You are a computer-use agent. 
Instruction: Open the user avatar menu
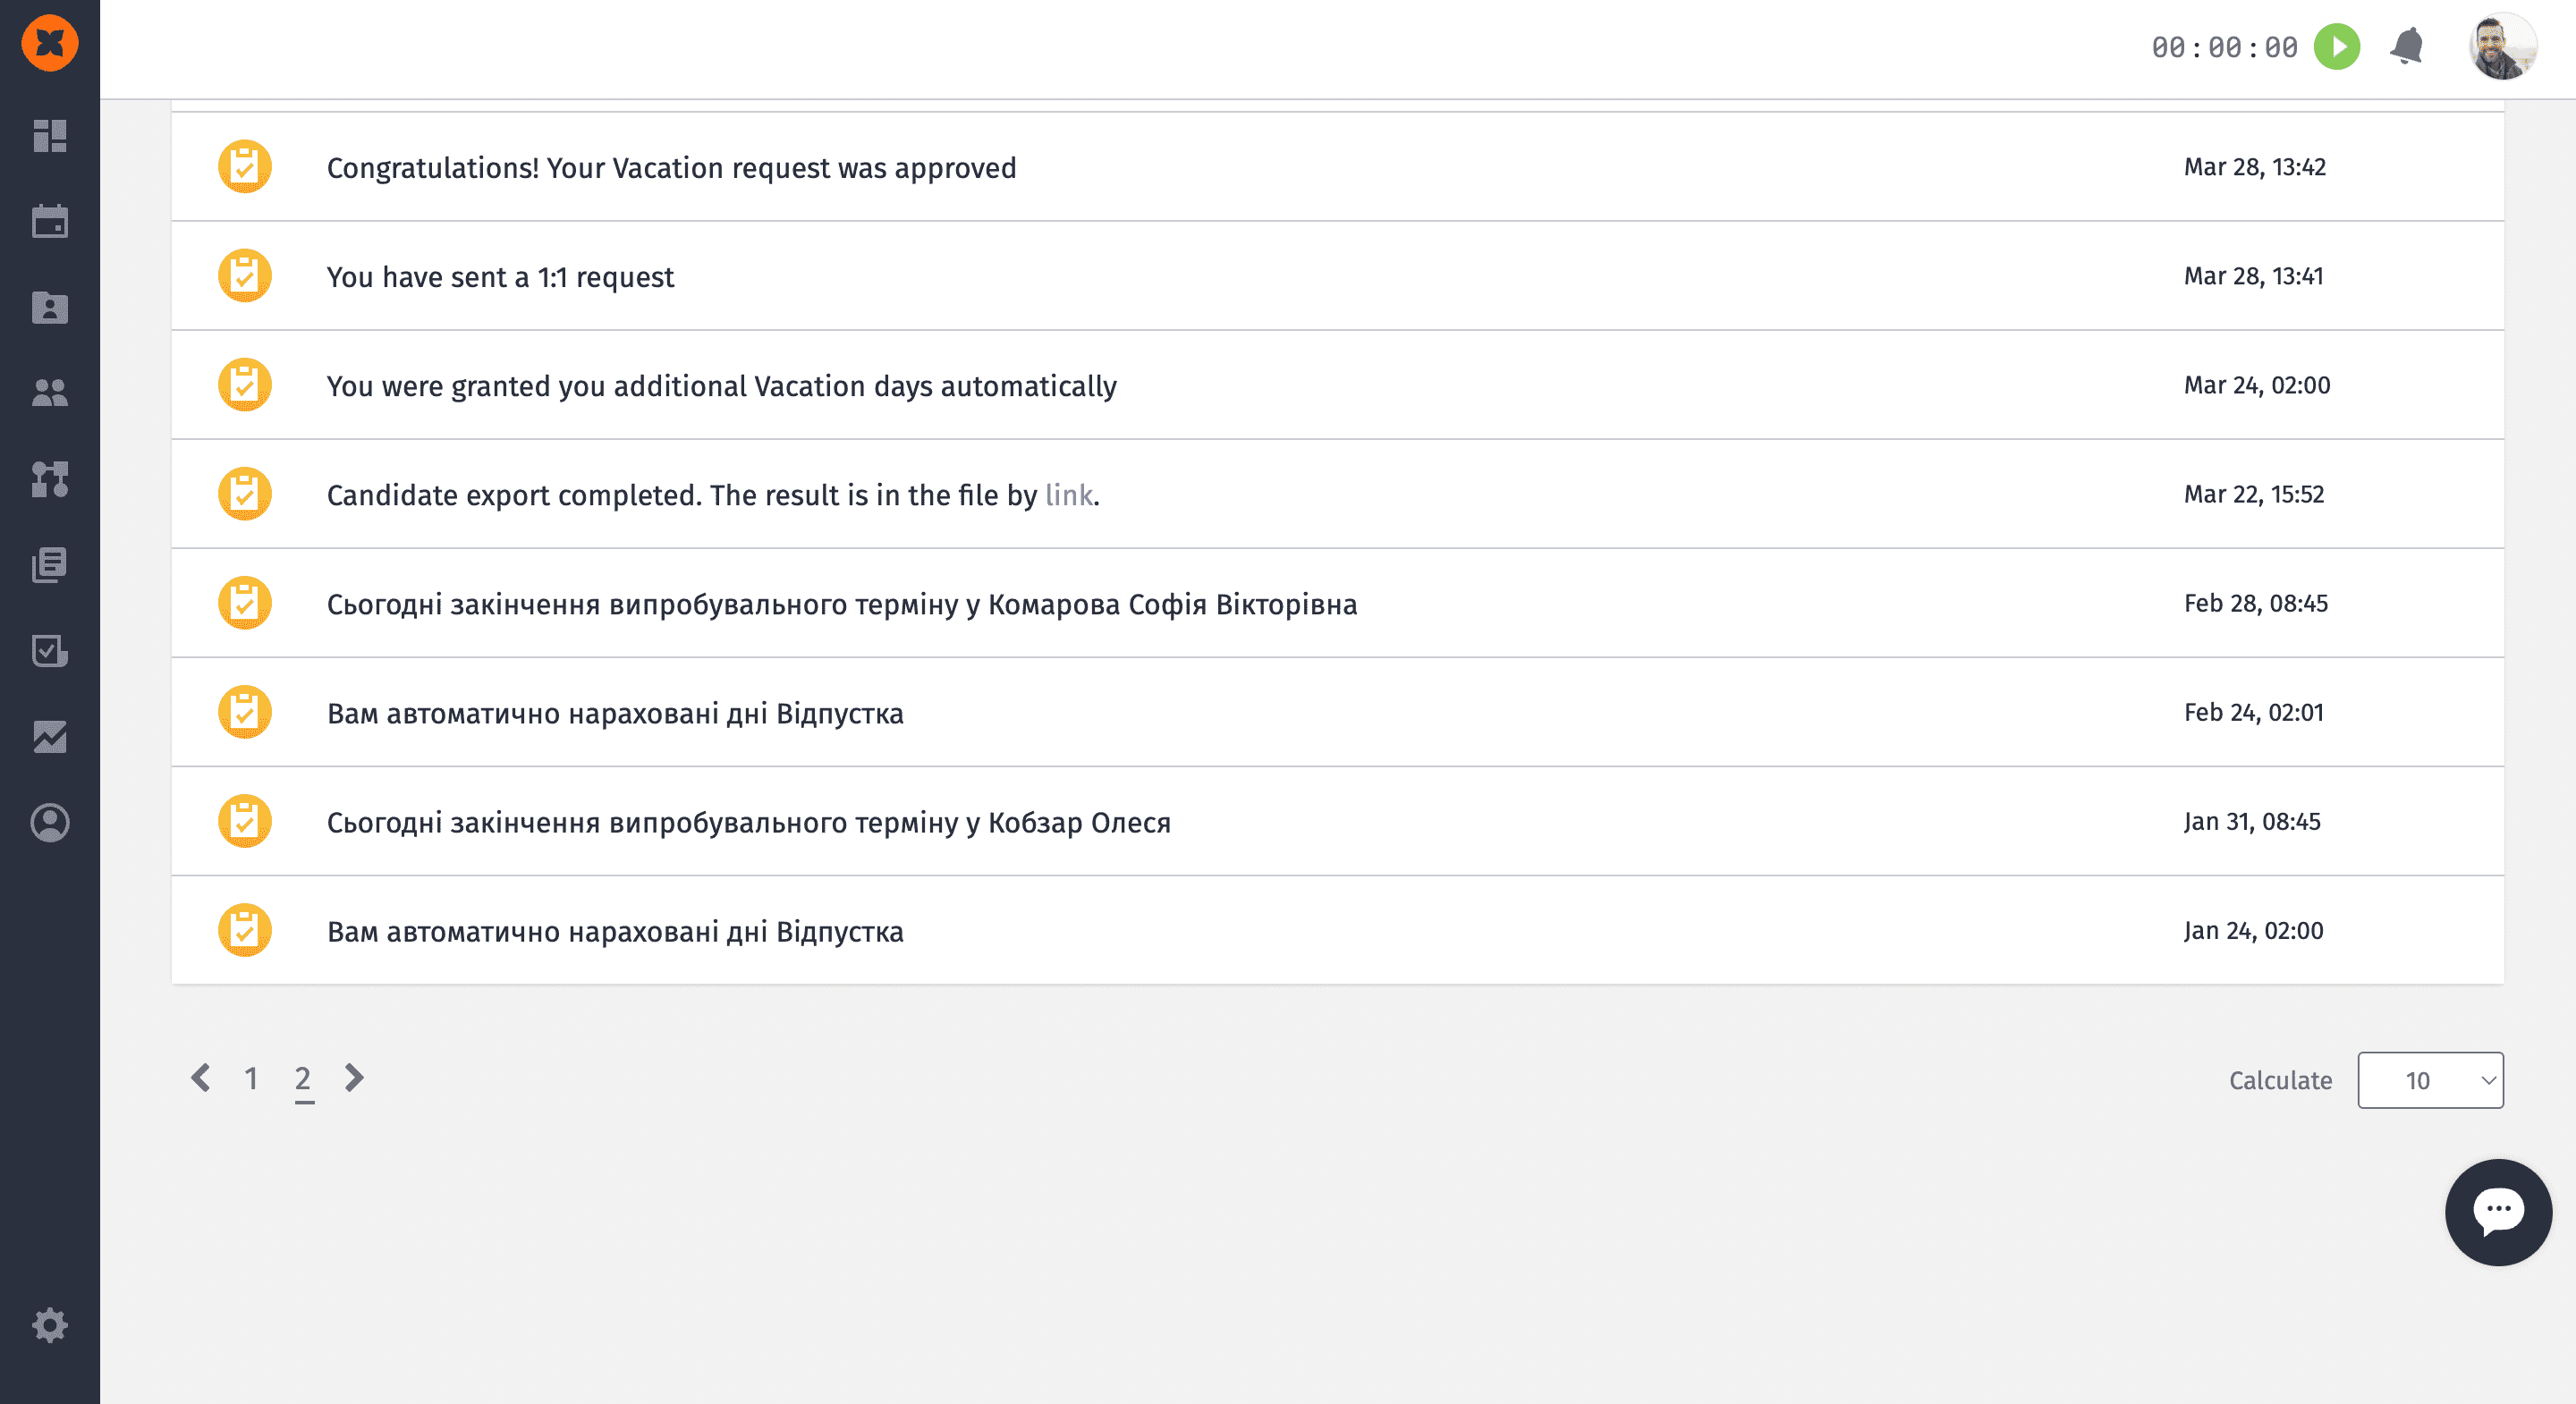click(2502, 47)
